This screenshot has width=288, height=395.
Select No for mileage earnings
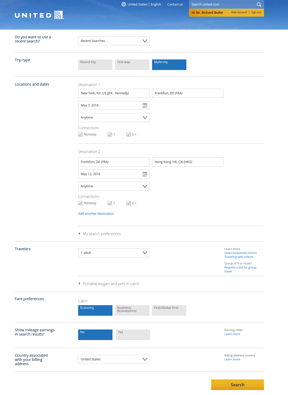[x=95, y=335]
